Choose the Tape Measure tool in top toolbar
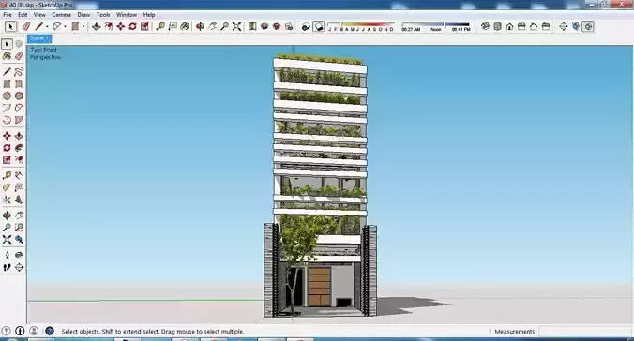This screenshot has height=341, width=634. [160, 26]
